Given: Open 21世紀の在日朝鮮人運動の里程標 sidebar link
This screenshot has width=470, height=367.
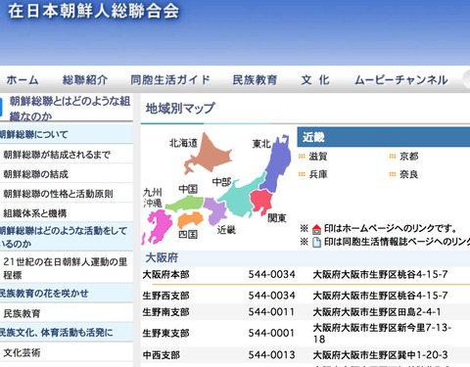Looking at the screenshot, I should pos(67,268).
